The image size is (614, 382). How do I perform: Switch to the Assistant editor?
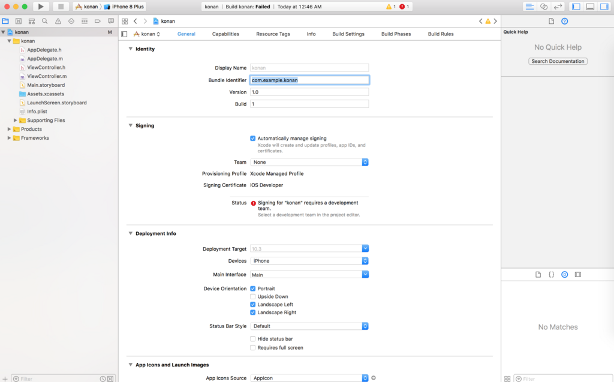(543, 7)
